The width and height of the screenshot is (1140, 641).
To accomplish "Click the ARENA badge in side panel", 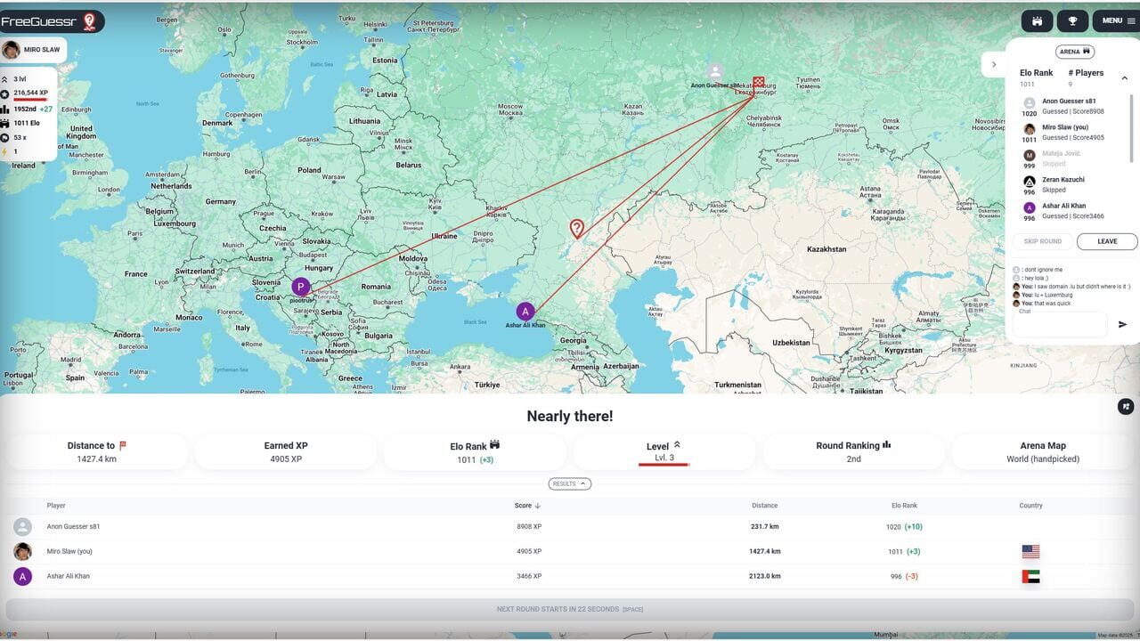I will pos(1075,52).
